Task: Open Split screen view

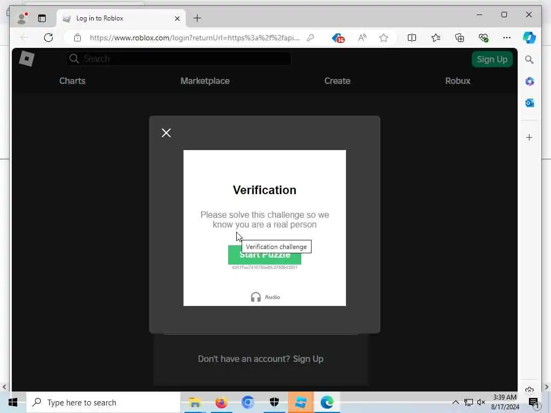Action: point(412,38)
